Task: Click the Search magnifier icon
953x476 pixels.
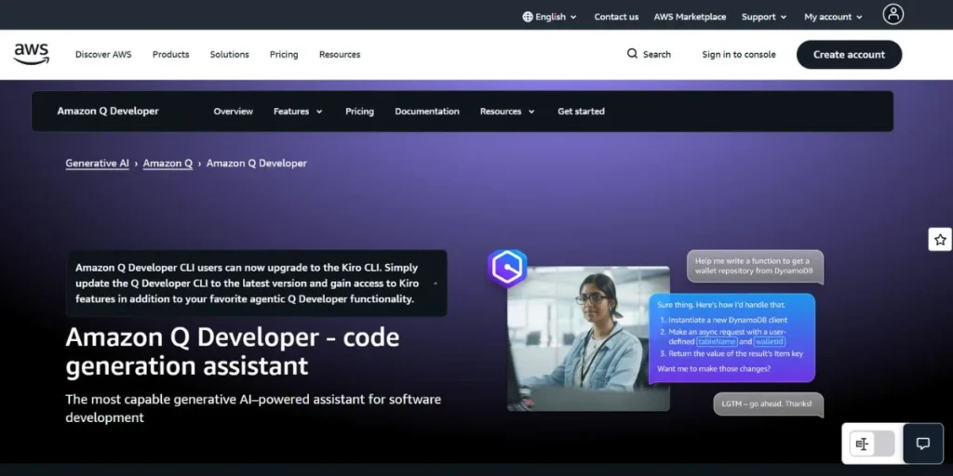Action: tap(632, 53)
